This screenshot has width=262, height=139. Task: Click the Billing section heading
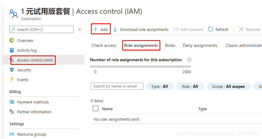[15, 92]
